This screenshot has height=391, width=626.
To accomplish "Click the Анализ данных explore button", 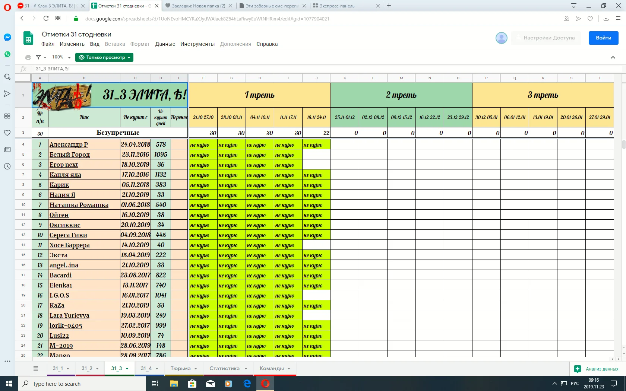I will pyautogui.click(x=597, y=369).
